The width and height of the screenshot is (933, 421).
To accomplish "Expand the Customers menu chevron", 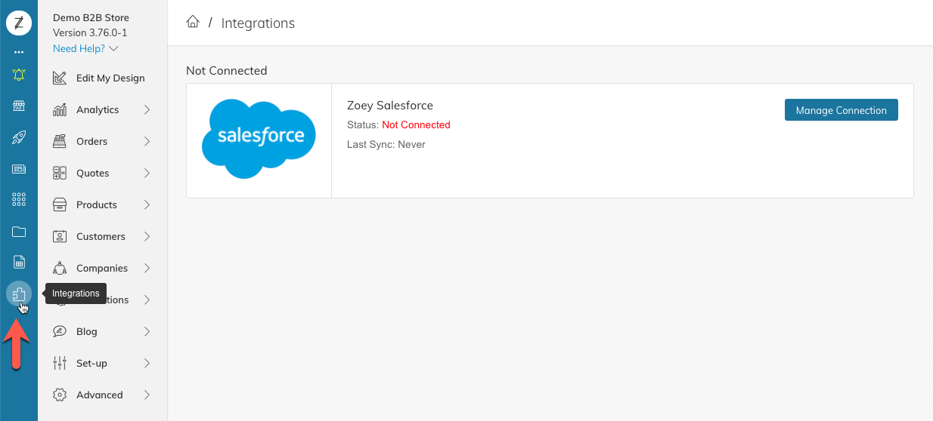I will 147,236.
